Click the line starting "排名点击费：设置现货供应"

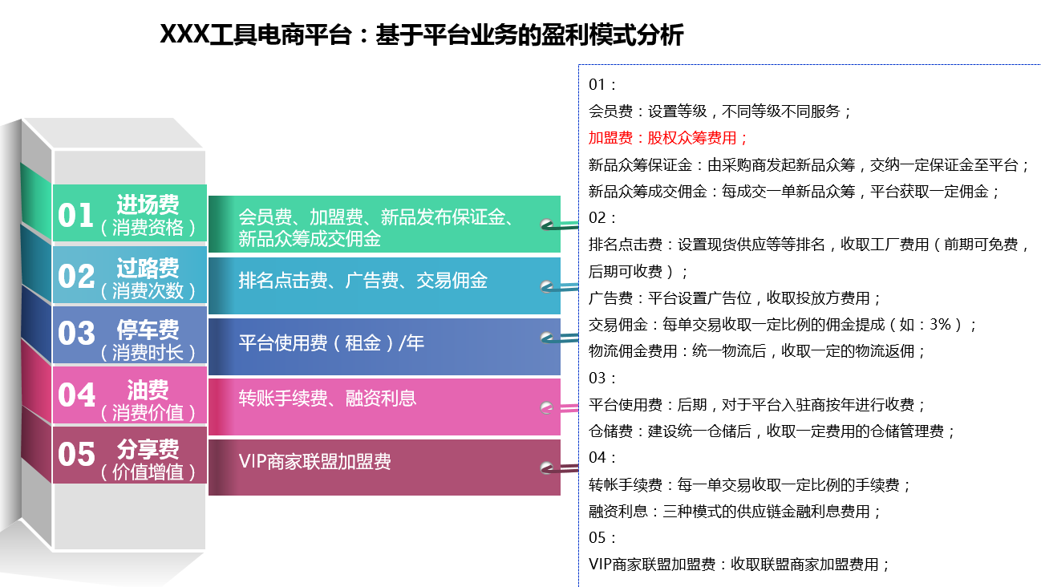click(x=808, y=245)
